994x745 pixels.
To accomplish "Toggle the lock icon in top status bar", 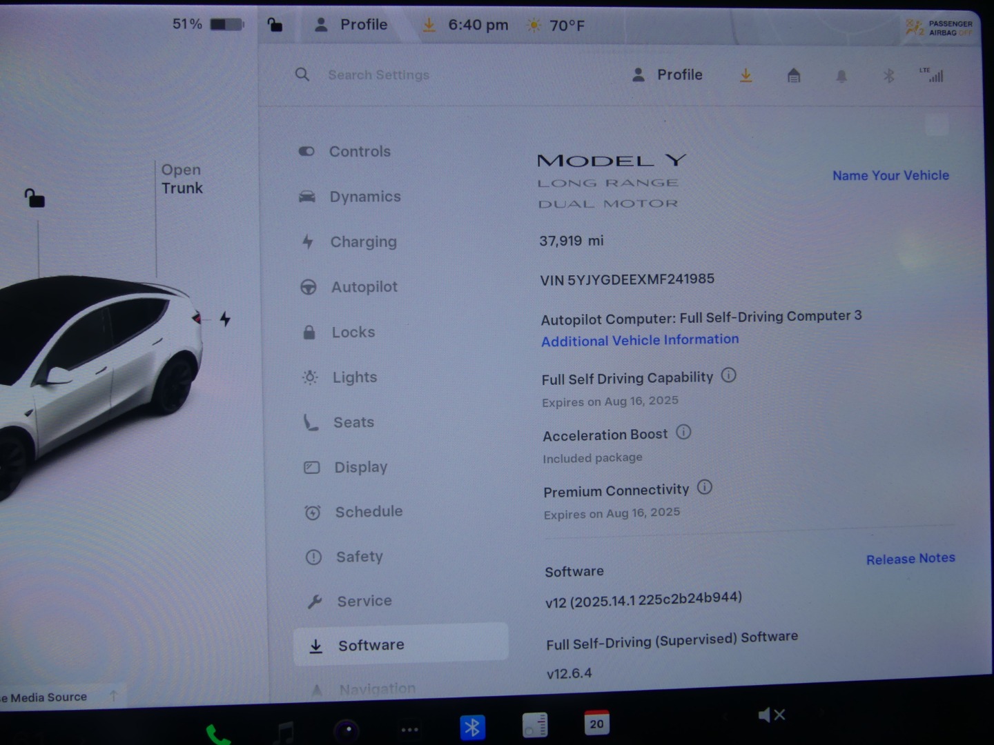I will click(275, 26).
